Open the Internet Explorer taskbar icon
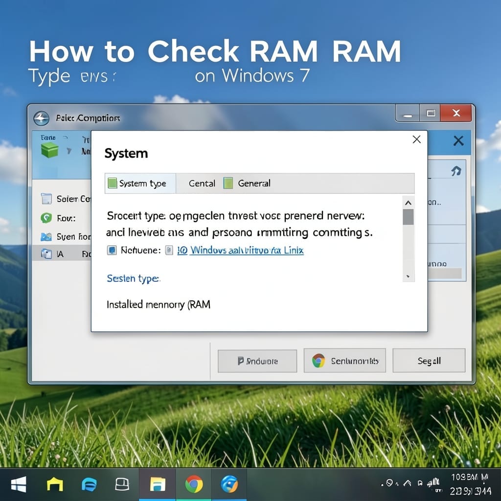The height and width of the screenshot is (501, 501). pyautogui.click(x=229, y=484)
